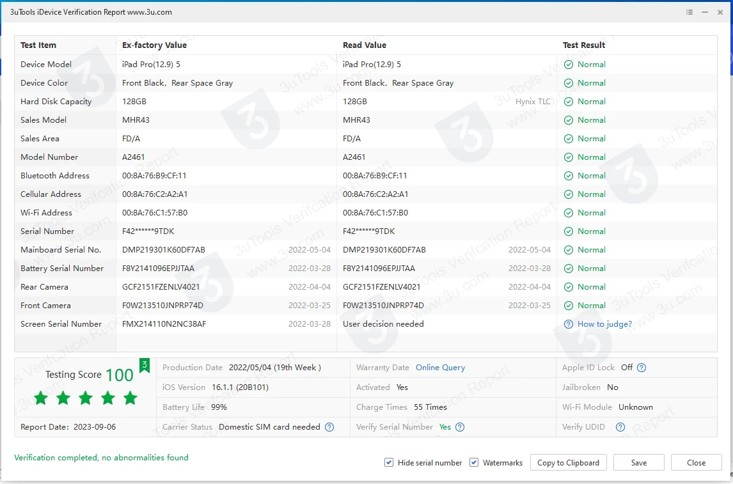Click the Read Value column header

coord(365,45)
